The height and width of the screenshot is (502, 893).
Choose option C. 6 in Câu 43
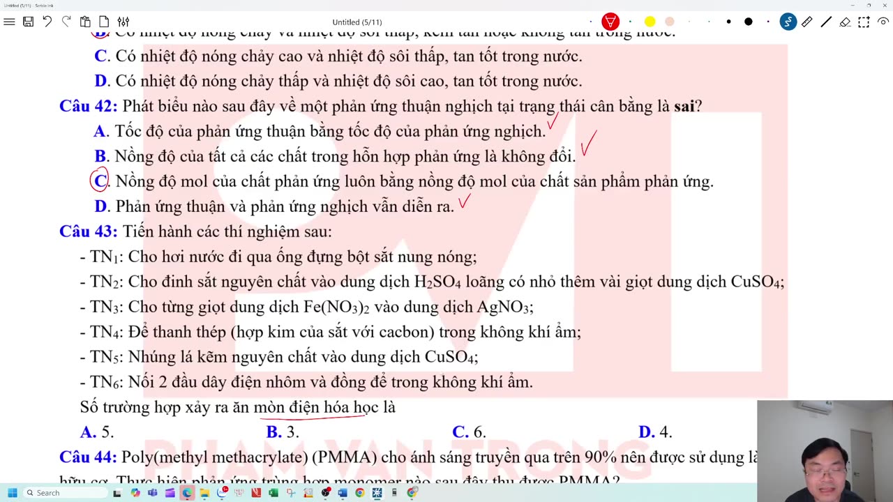coord(469,432)
